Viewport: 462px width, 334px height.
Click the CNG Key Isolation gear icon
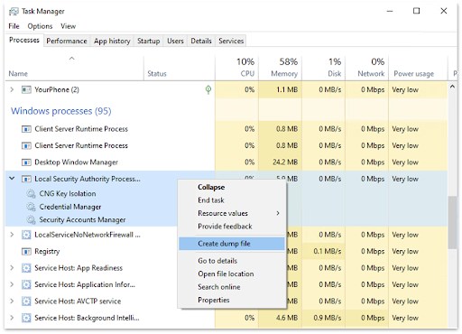[31, 194]
